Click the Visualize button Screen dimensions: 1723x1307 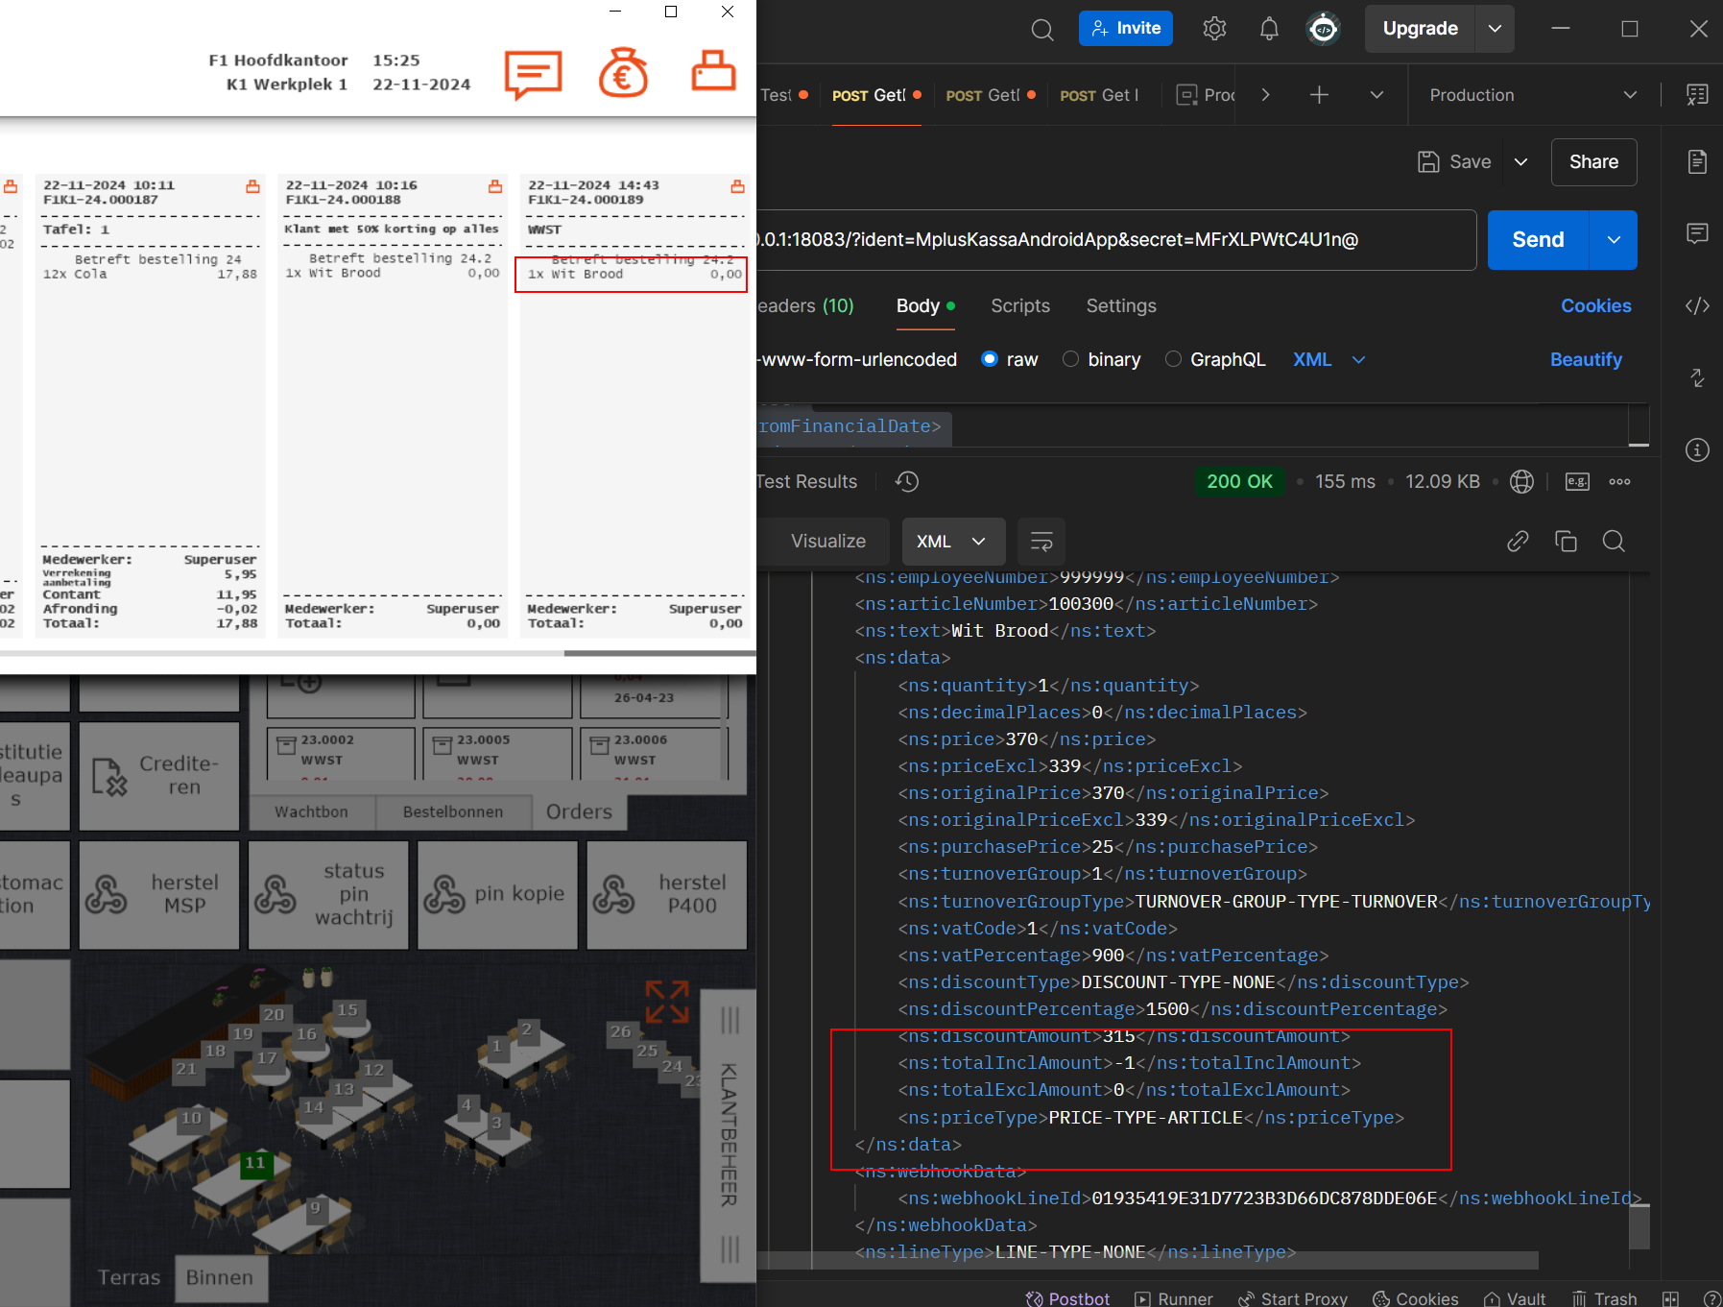827,542
